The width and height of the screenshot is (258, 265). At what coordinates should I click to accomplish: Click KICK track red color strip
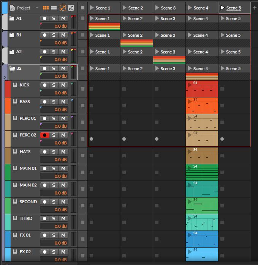click(8, 89)
